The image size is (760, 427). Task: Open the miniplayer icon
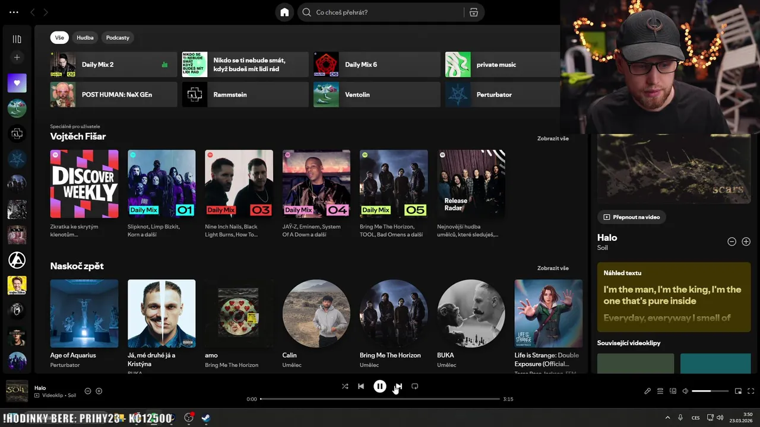pos(738,391)
